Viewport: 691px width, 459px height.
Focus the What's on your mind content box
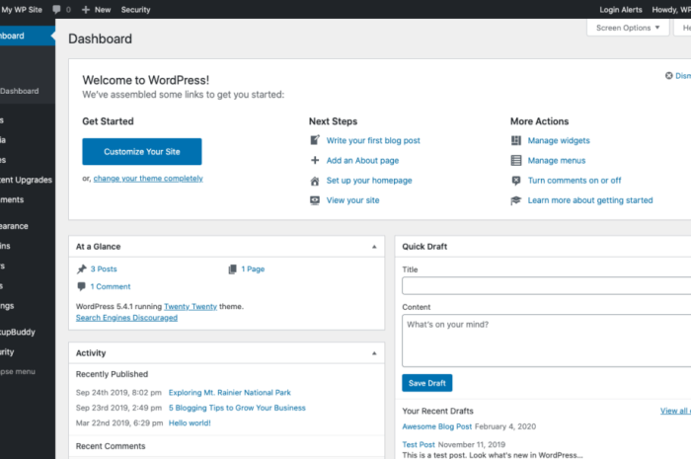(x=547, y=341)
